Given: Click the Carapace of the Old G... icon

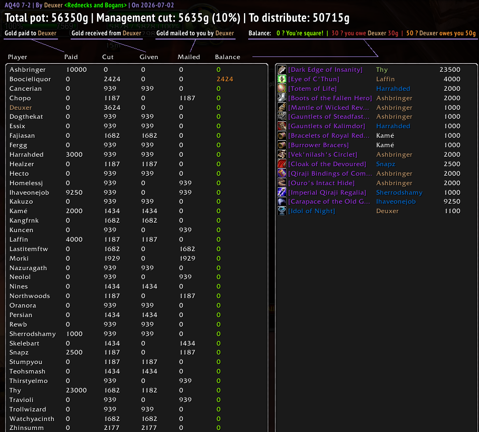Looking at the screenshot, I should (282, 201).
